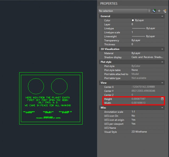
Task: Click the Transparency ByLayer value
Action: click(148, 40)
